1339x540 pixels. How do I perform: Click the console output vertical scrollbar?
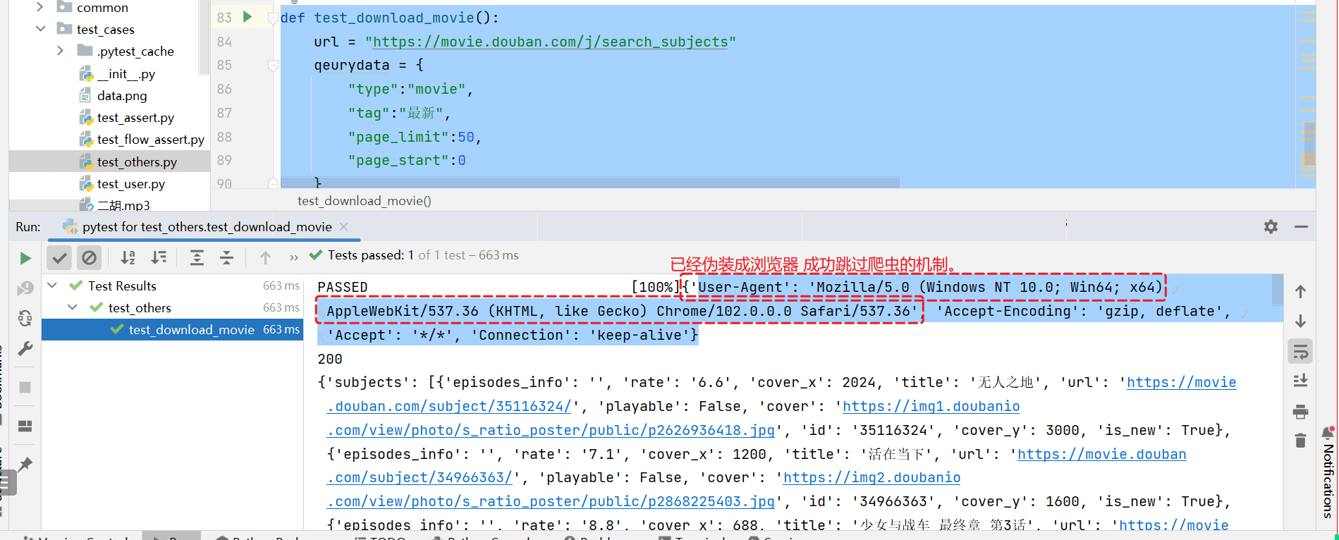(x=1277, y=289)
